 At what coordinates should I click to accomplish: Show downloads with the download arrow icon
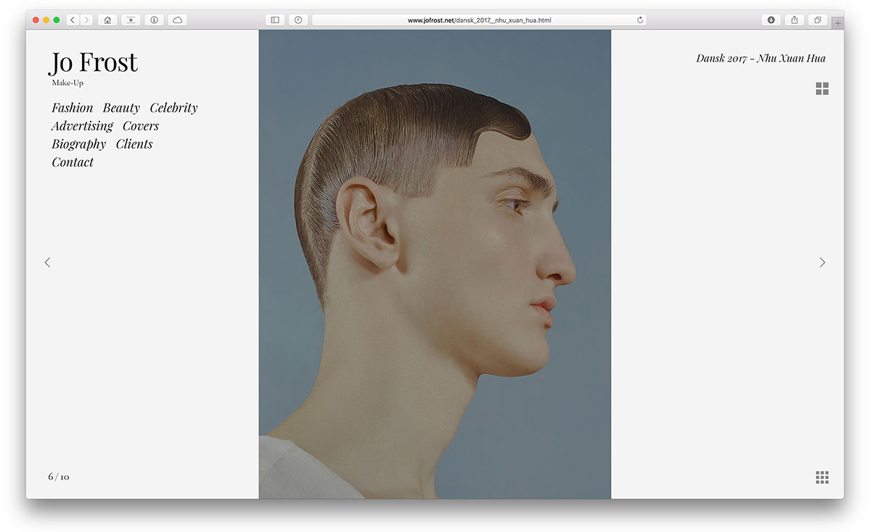coord(771,20)
